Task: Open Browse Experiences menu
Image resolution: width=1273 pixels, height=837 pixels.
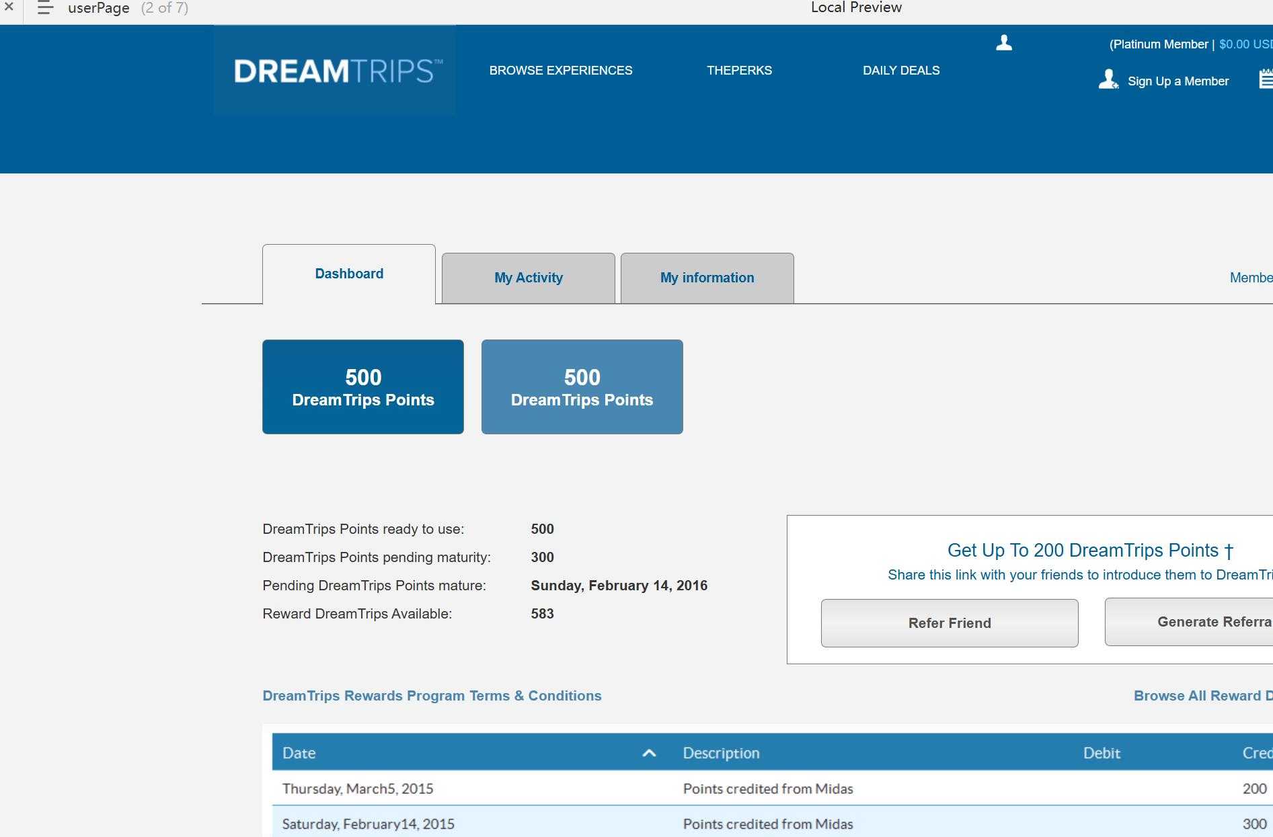Action: pos(561,71)
